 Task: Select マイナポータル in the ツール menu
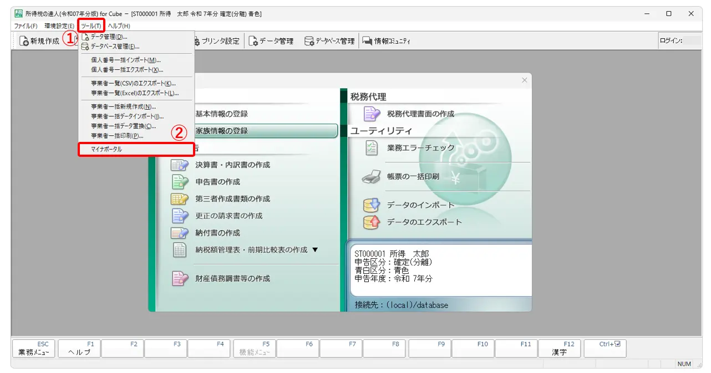pos(136,149)
